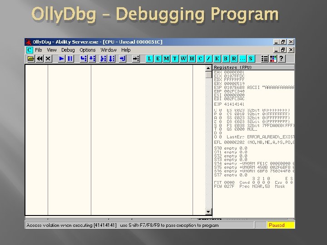The image size is (327, 245).
Task: Open Source window with S button
Action: (x=251, y=59)
